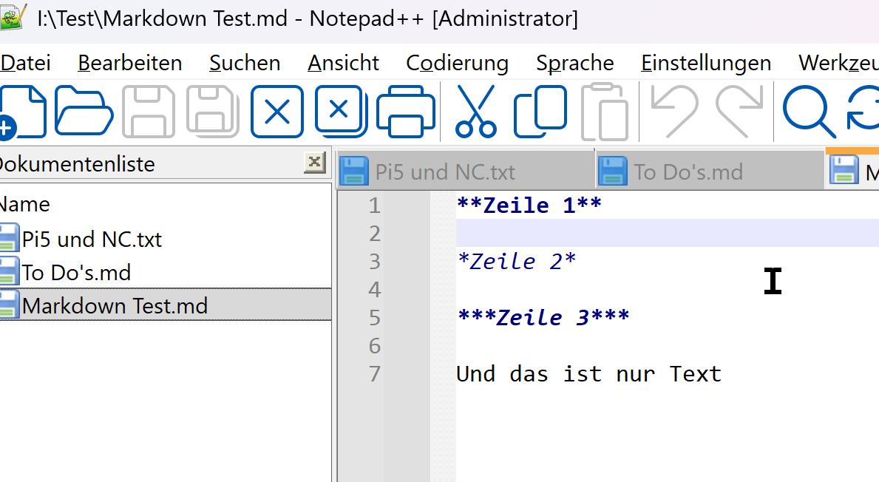
Task: Click the Paste clipboard icon
Action: 605,112
